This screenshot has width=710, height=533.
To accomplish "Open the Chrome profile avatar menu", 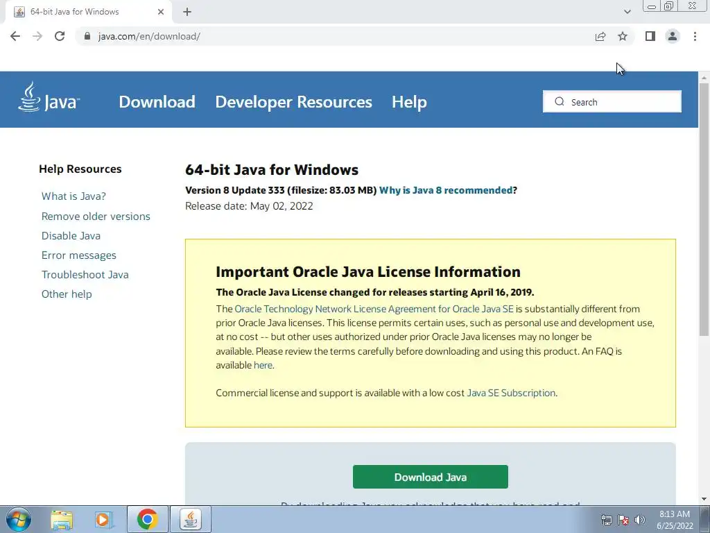I will pos(673,36).
